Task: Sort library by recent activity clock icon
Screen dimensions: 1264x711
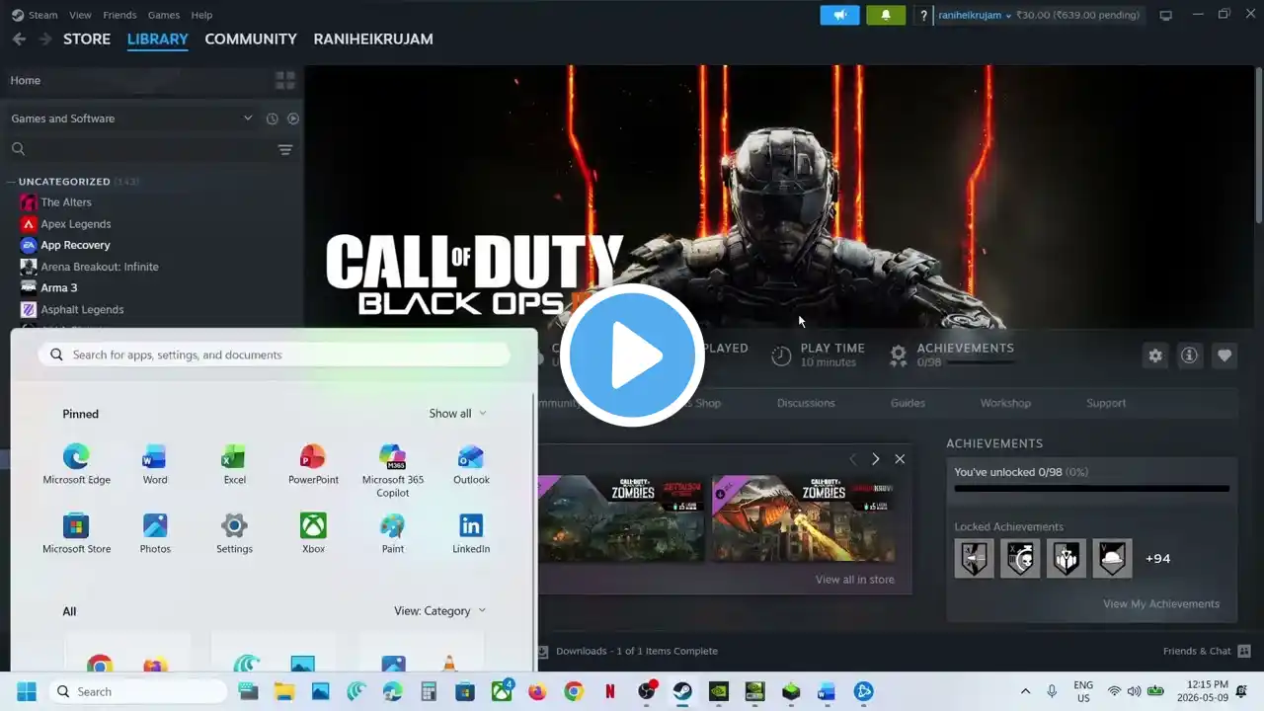Action: click(273, 118)
